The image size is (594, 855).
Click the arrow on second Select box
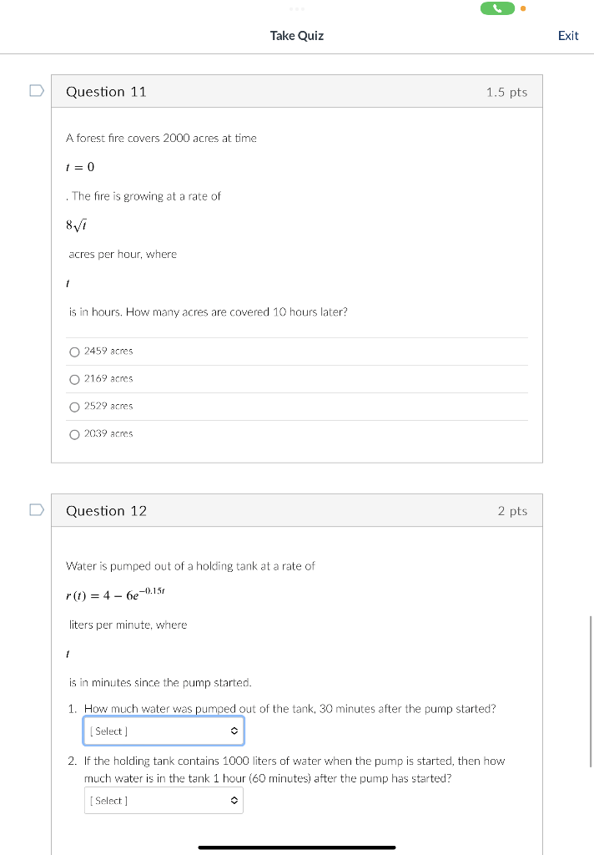click(234, 801)
